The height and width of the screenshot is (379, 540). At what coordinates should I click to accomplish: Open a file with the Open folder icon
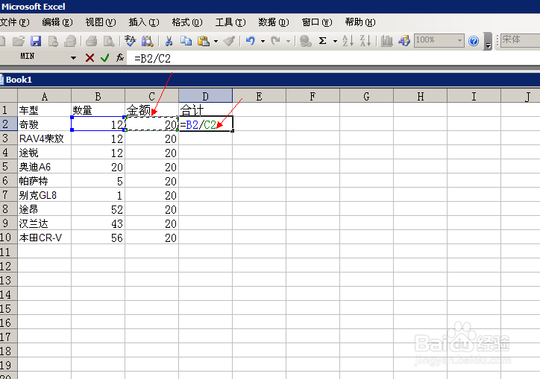coord(18,41)
